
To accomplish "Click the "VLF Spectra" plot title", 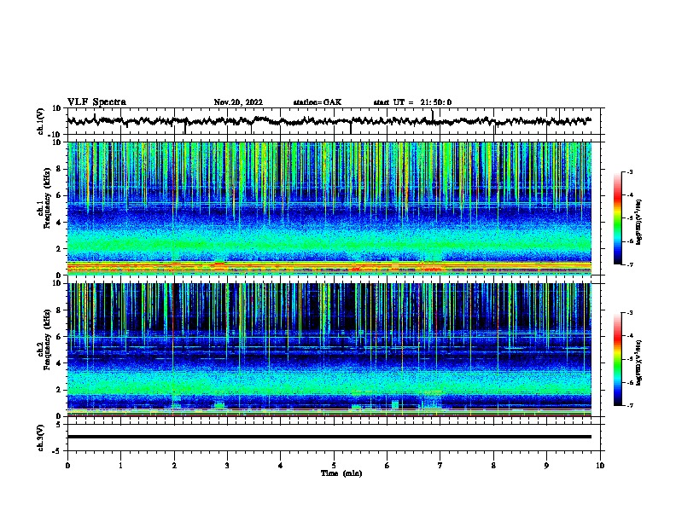I will 96,102.
